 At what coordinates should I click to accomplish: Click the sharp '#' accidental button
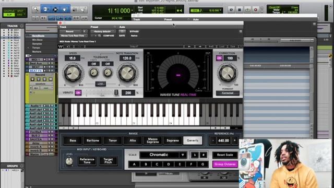pyautogui.click(x=204, y=155)
